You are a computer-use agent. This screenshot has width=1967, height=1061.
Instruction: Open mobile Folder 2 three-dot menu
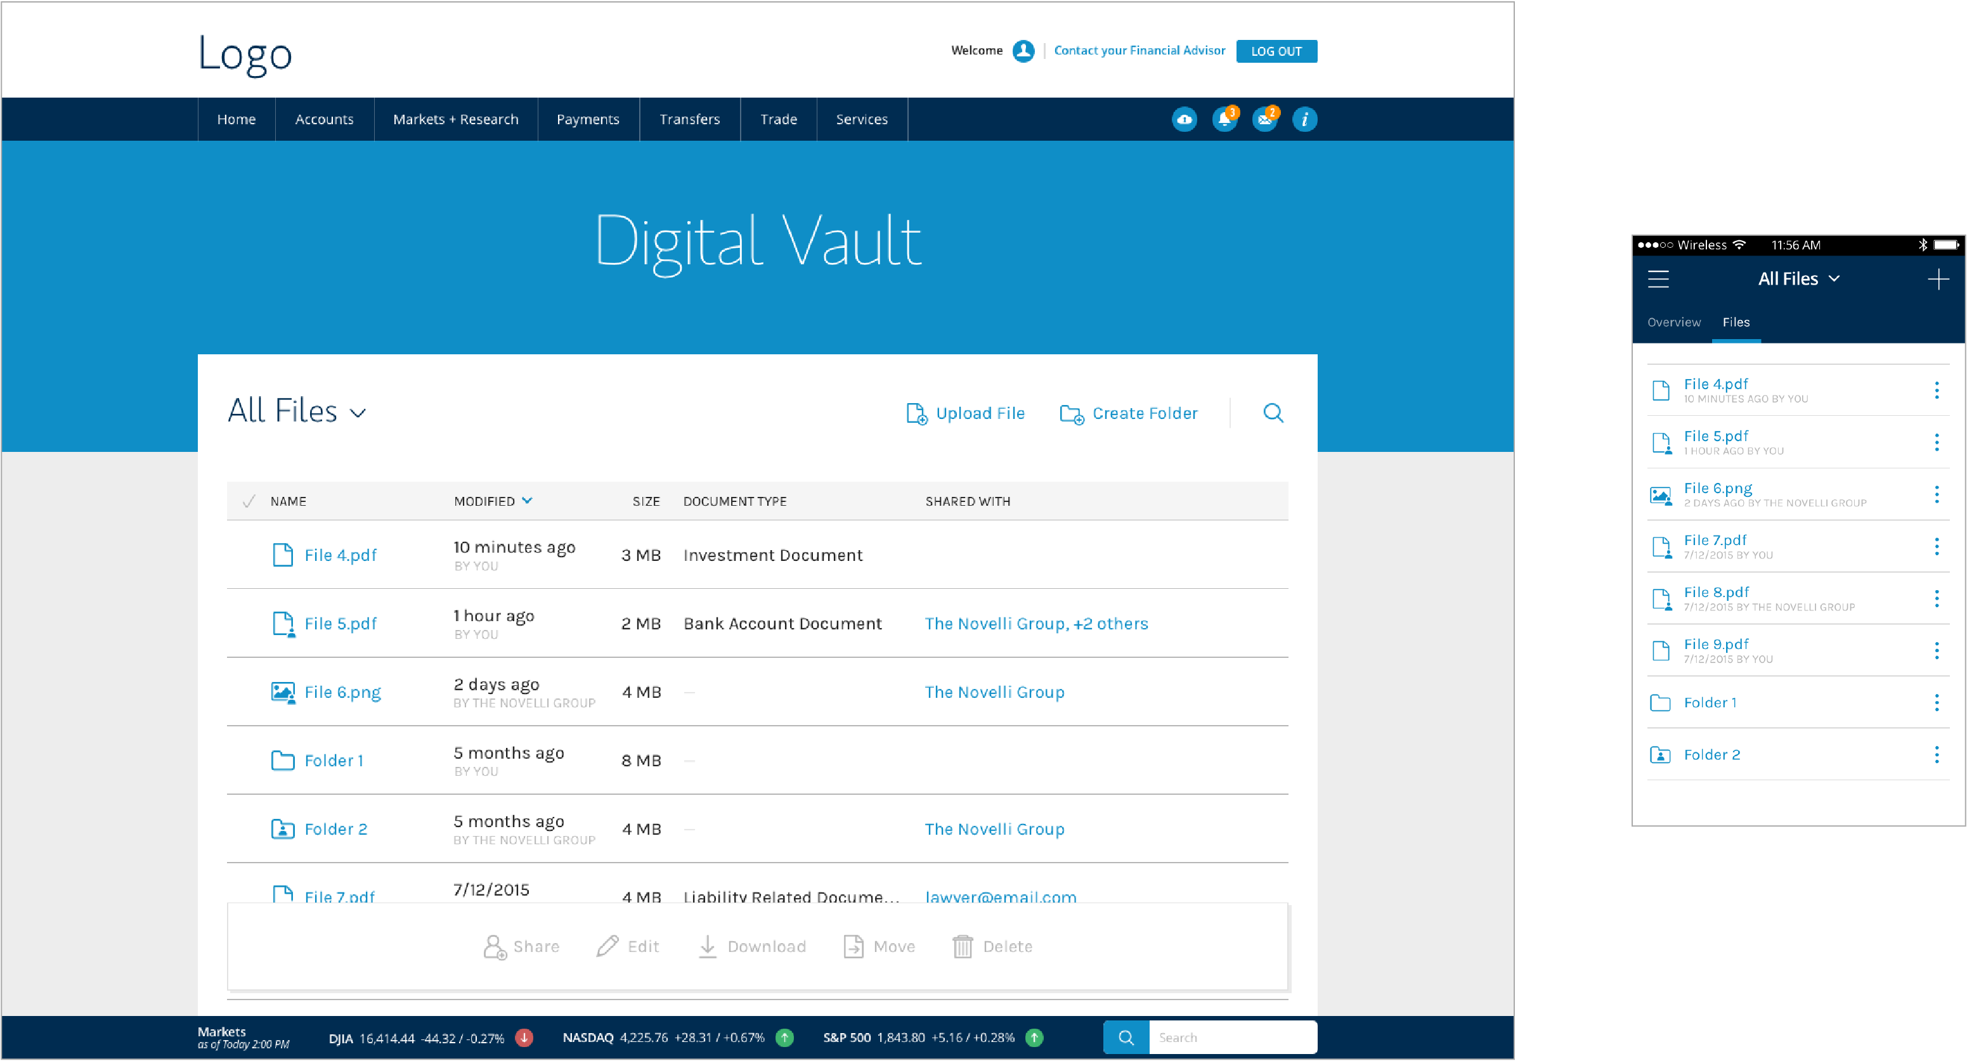pyautogui.click(x=1937, y=755)
